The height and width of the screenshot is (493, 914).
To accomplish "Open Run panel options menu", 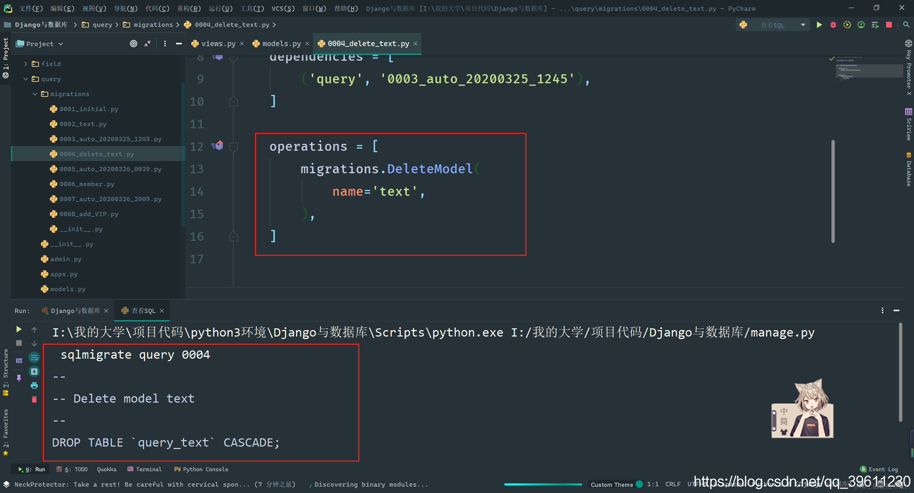I will 882,310.
